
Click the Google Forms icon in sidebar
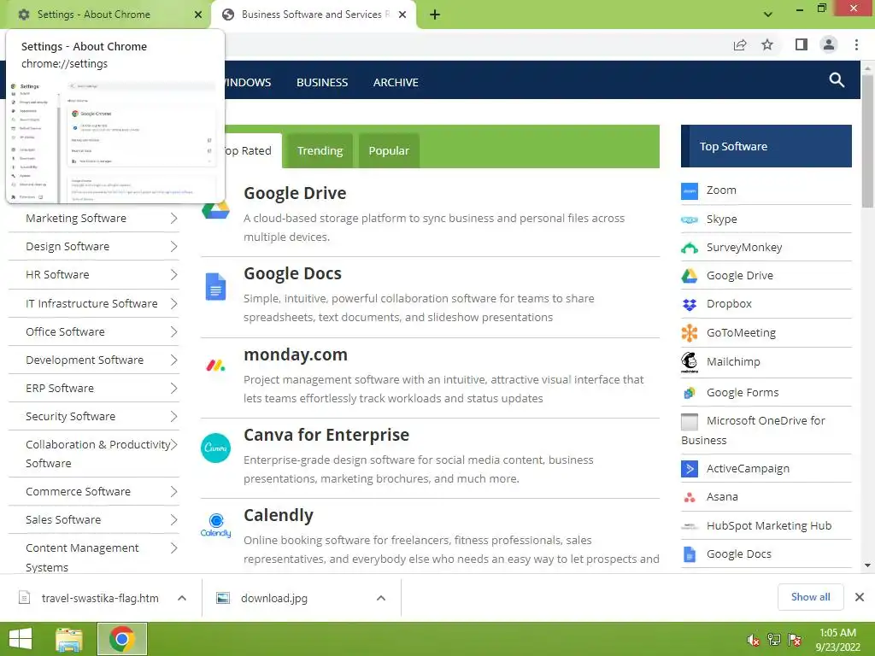pyautogui.click(x=690, y=393)
